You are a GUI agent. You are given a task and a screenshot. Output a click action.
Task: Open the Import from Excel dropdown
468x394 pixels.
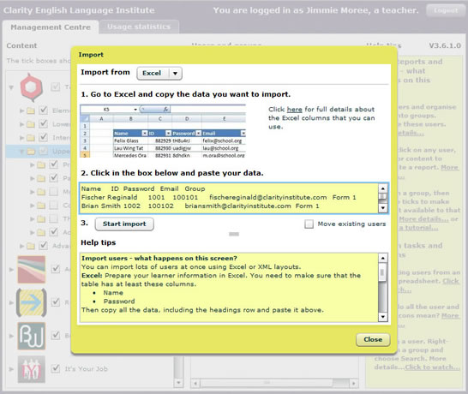click(159, 73)
